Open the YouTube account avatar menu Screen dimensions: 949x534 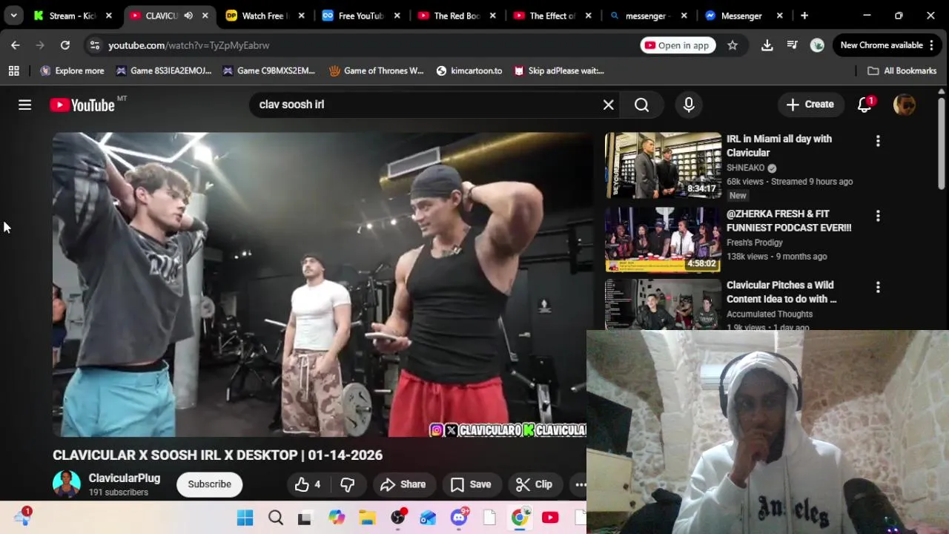point(905,105)
